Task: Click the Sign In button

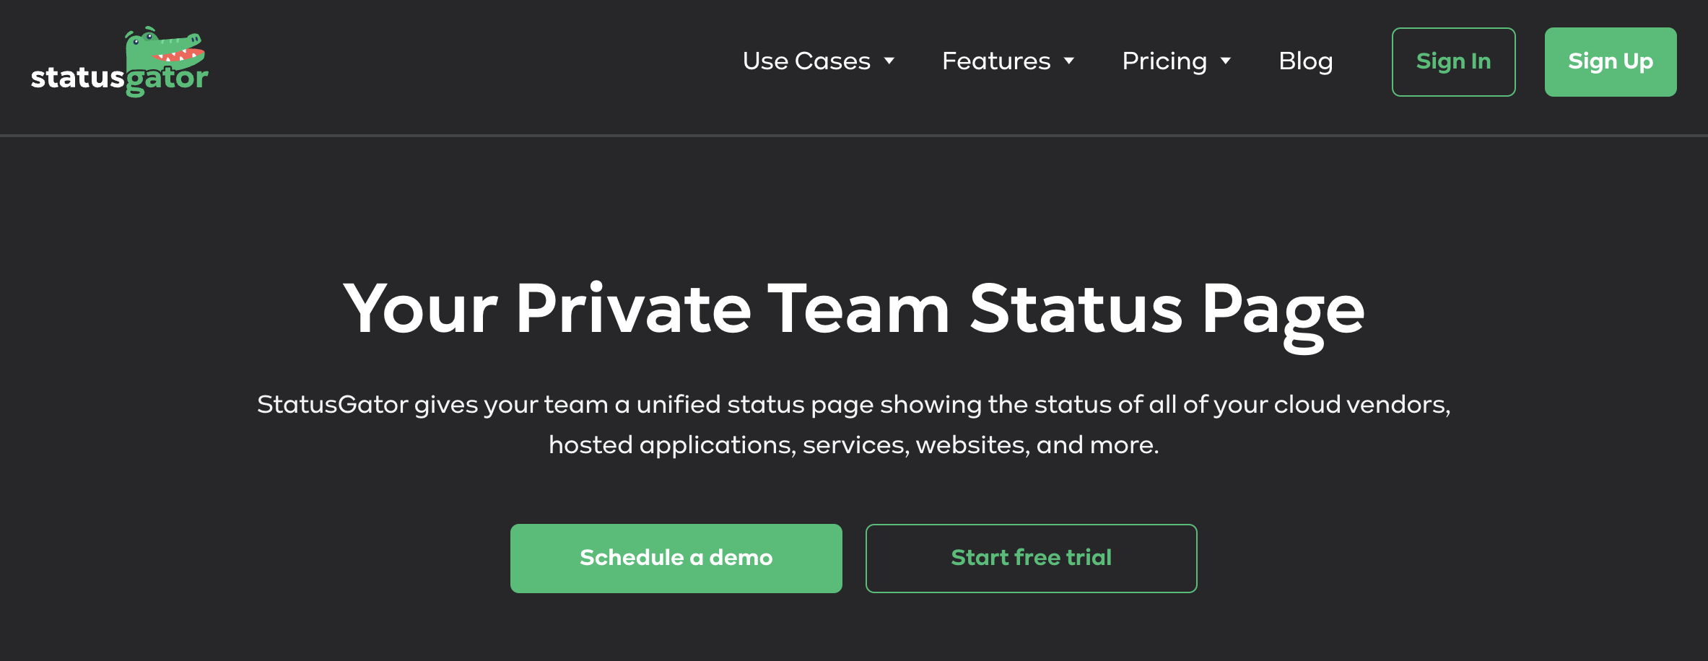Action: pos(1453,62)
